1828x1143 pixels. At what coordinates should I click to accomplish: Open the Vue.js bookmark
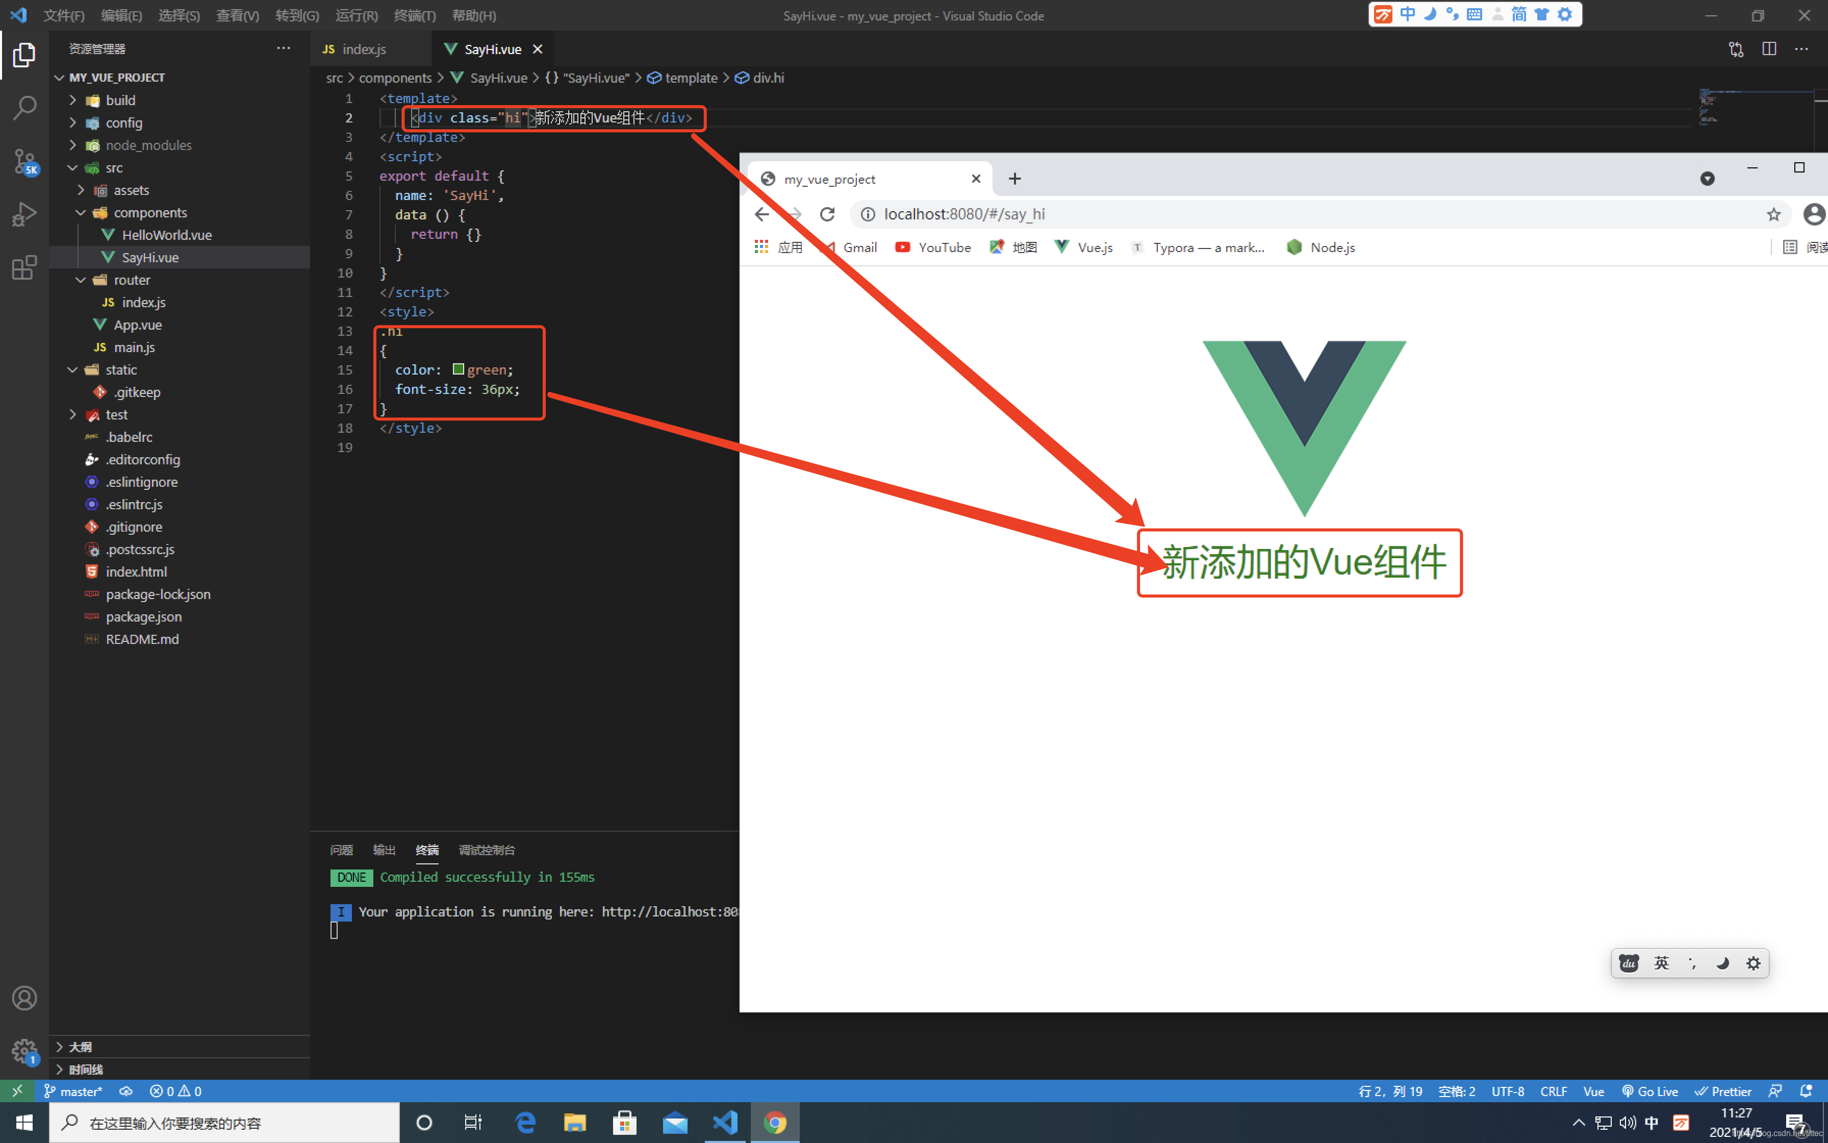(1083, 247)
